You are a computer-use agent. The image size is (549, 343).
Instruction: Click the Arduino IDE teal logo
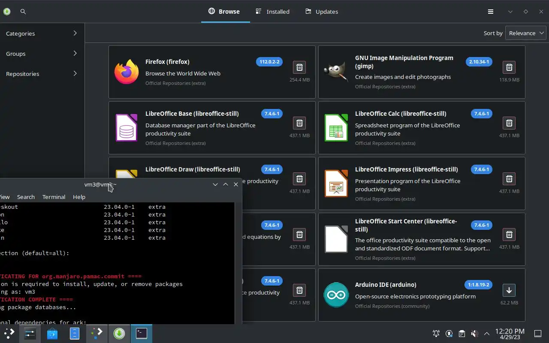(336, 295)
